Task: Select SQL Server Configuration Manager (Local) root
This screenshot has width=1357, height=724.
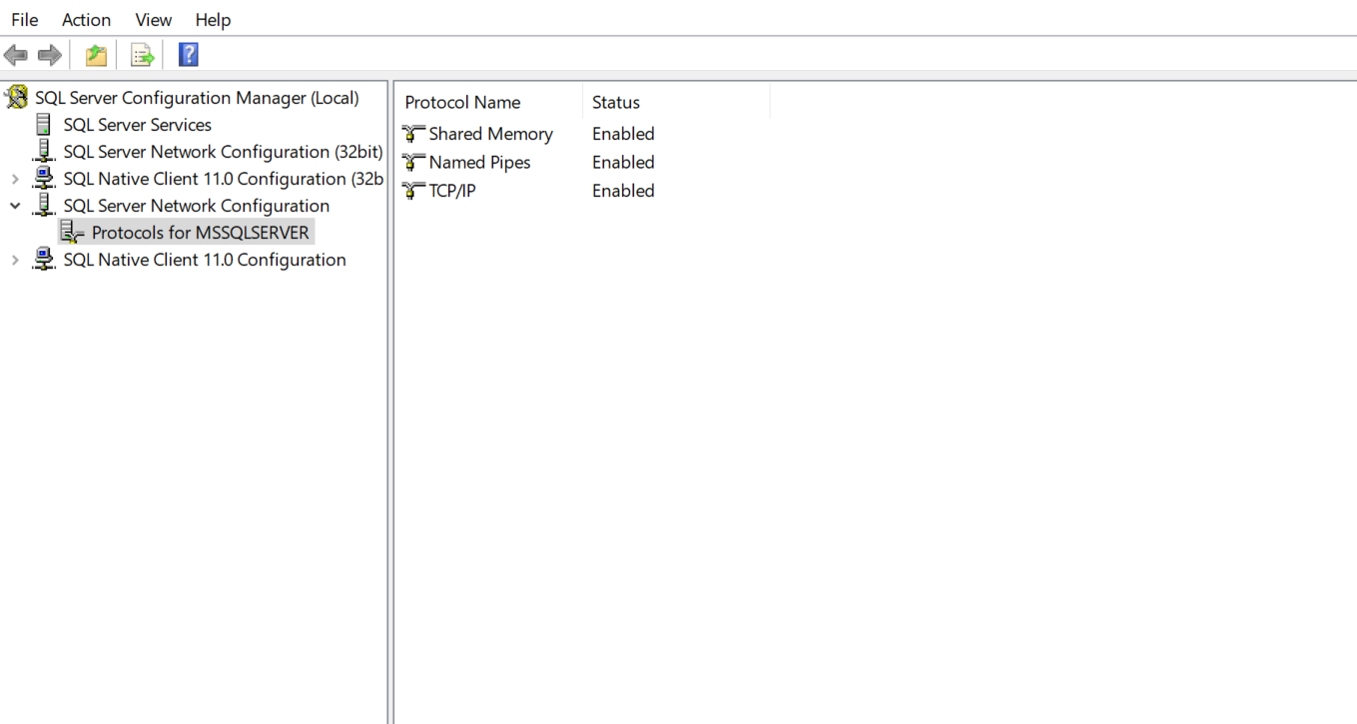Action: pos(197,98)
